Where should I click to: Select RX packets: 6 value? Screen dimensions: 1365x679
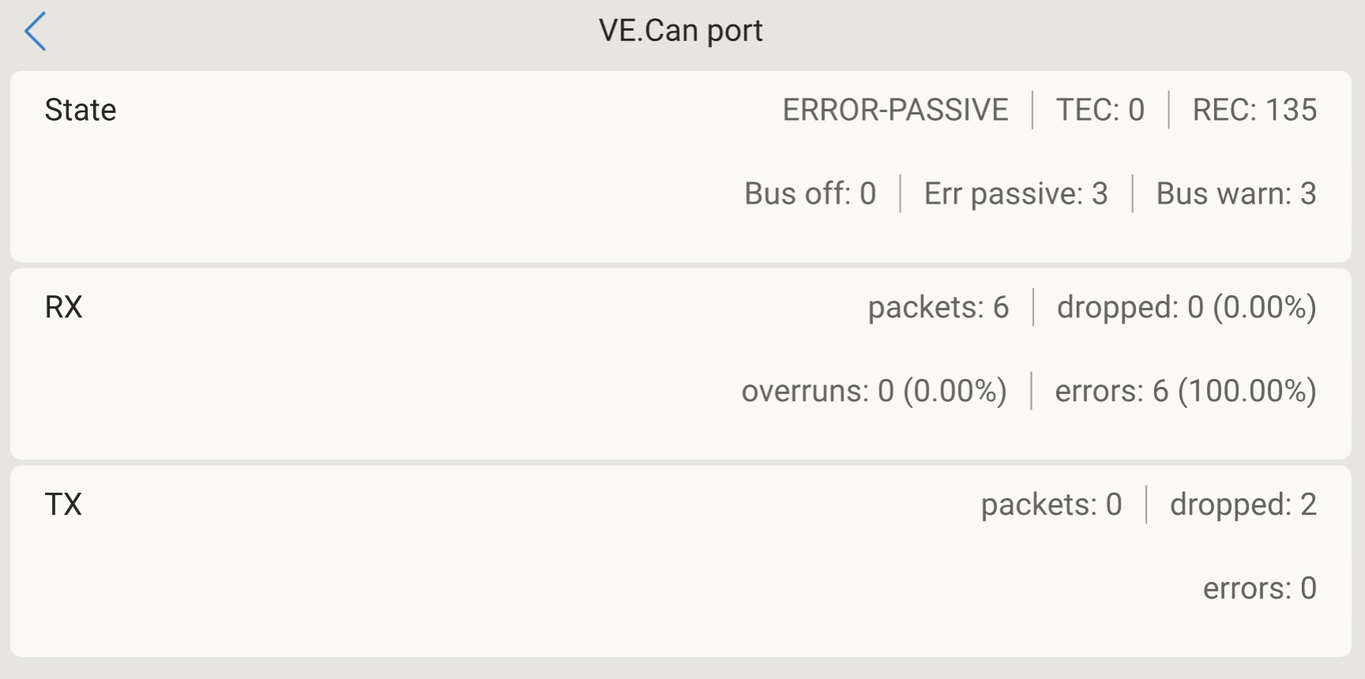point(939,307)
